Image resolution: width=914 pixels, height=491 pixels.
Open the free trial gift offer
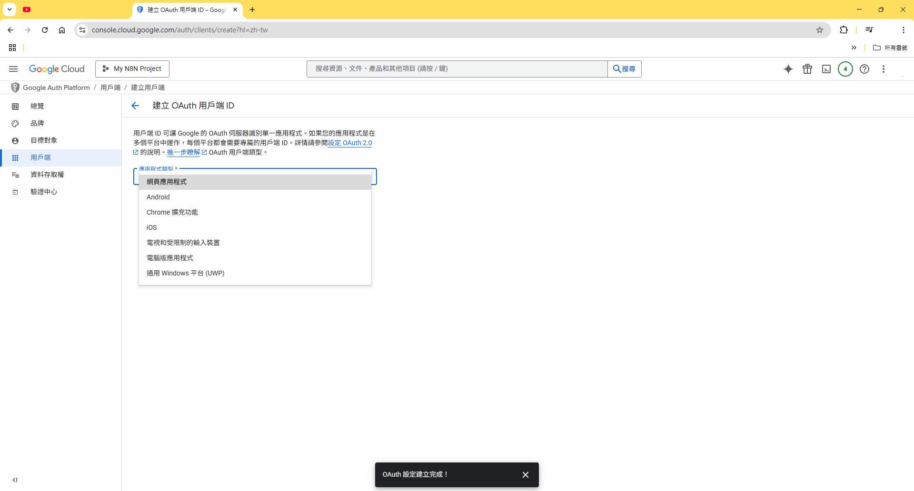click(807, 69)
